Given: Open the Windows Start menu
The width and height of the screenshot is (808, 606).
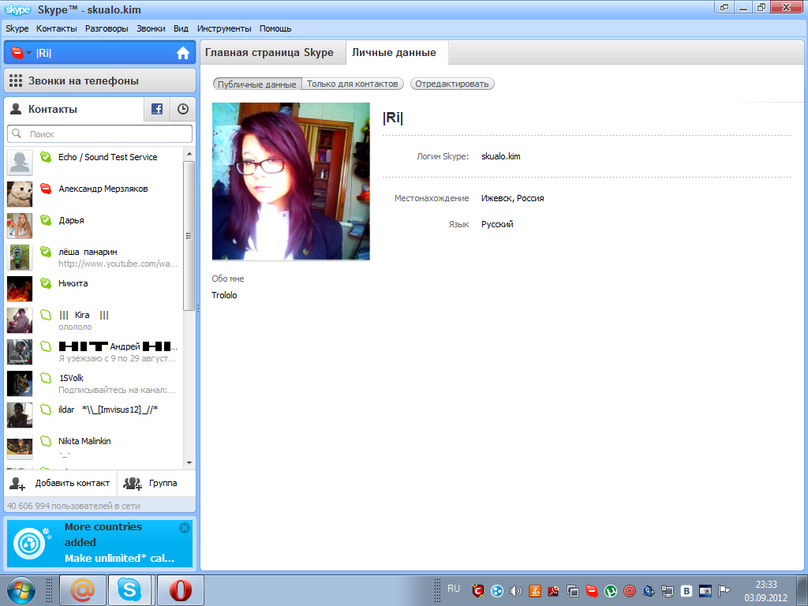Looking at the screenshot, I should point(21,590).
